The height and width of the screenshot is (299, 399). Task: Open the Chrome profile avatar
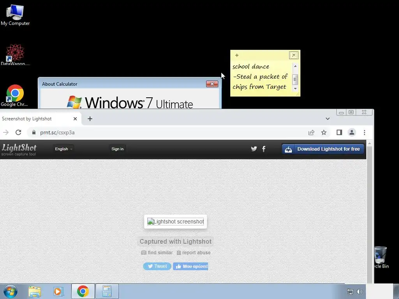(352, 132)
